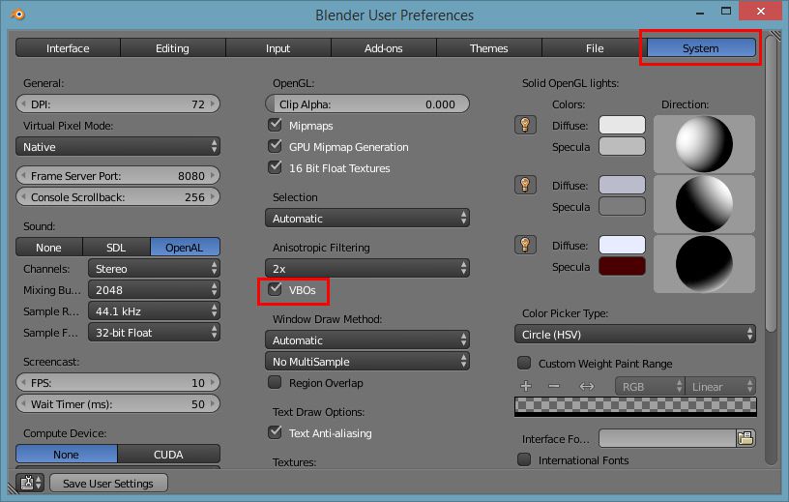Click the Interface Font path field
This screenshot has width=789, height=502.
click(668, 438)
